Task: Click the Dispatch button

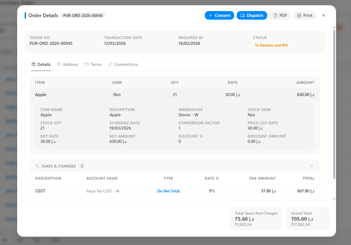Action: (252, 16)
